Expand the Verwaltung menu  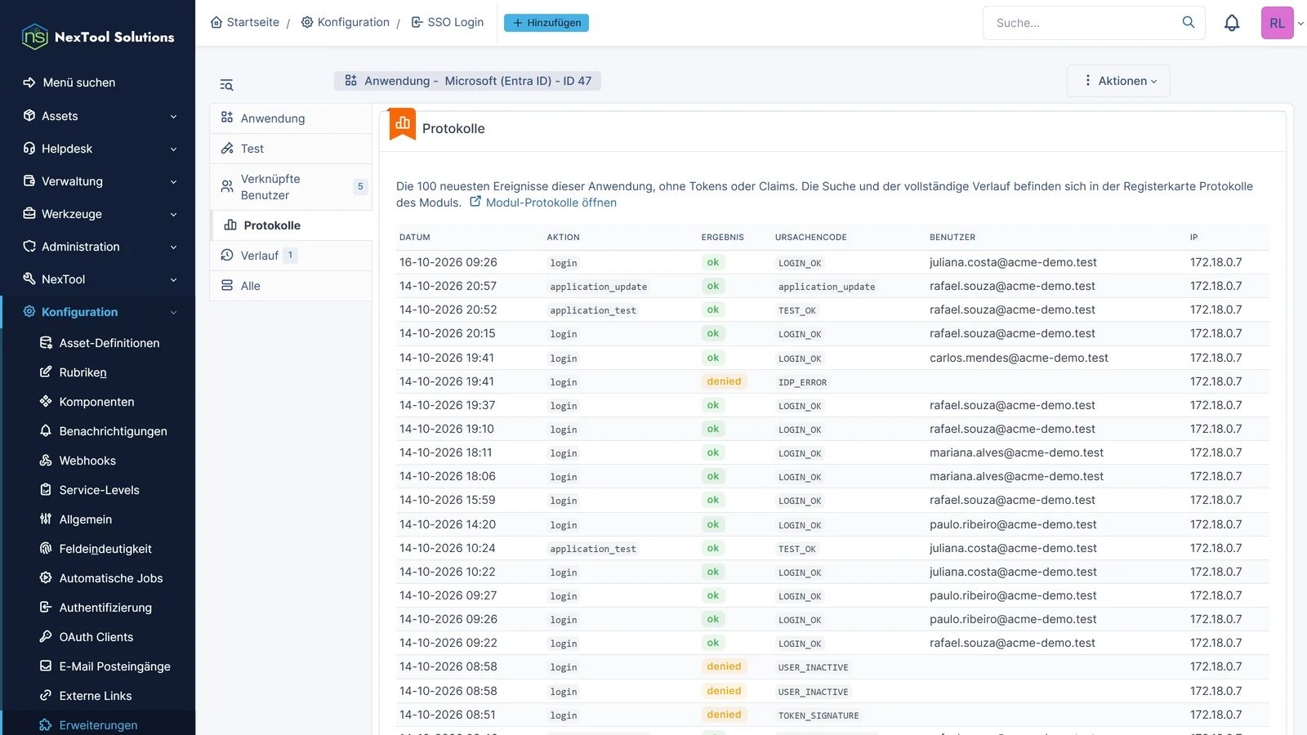click(99, 181)
